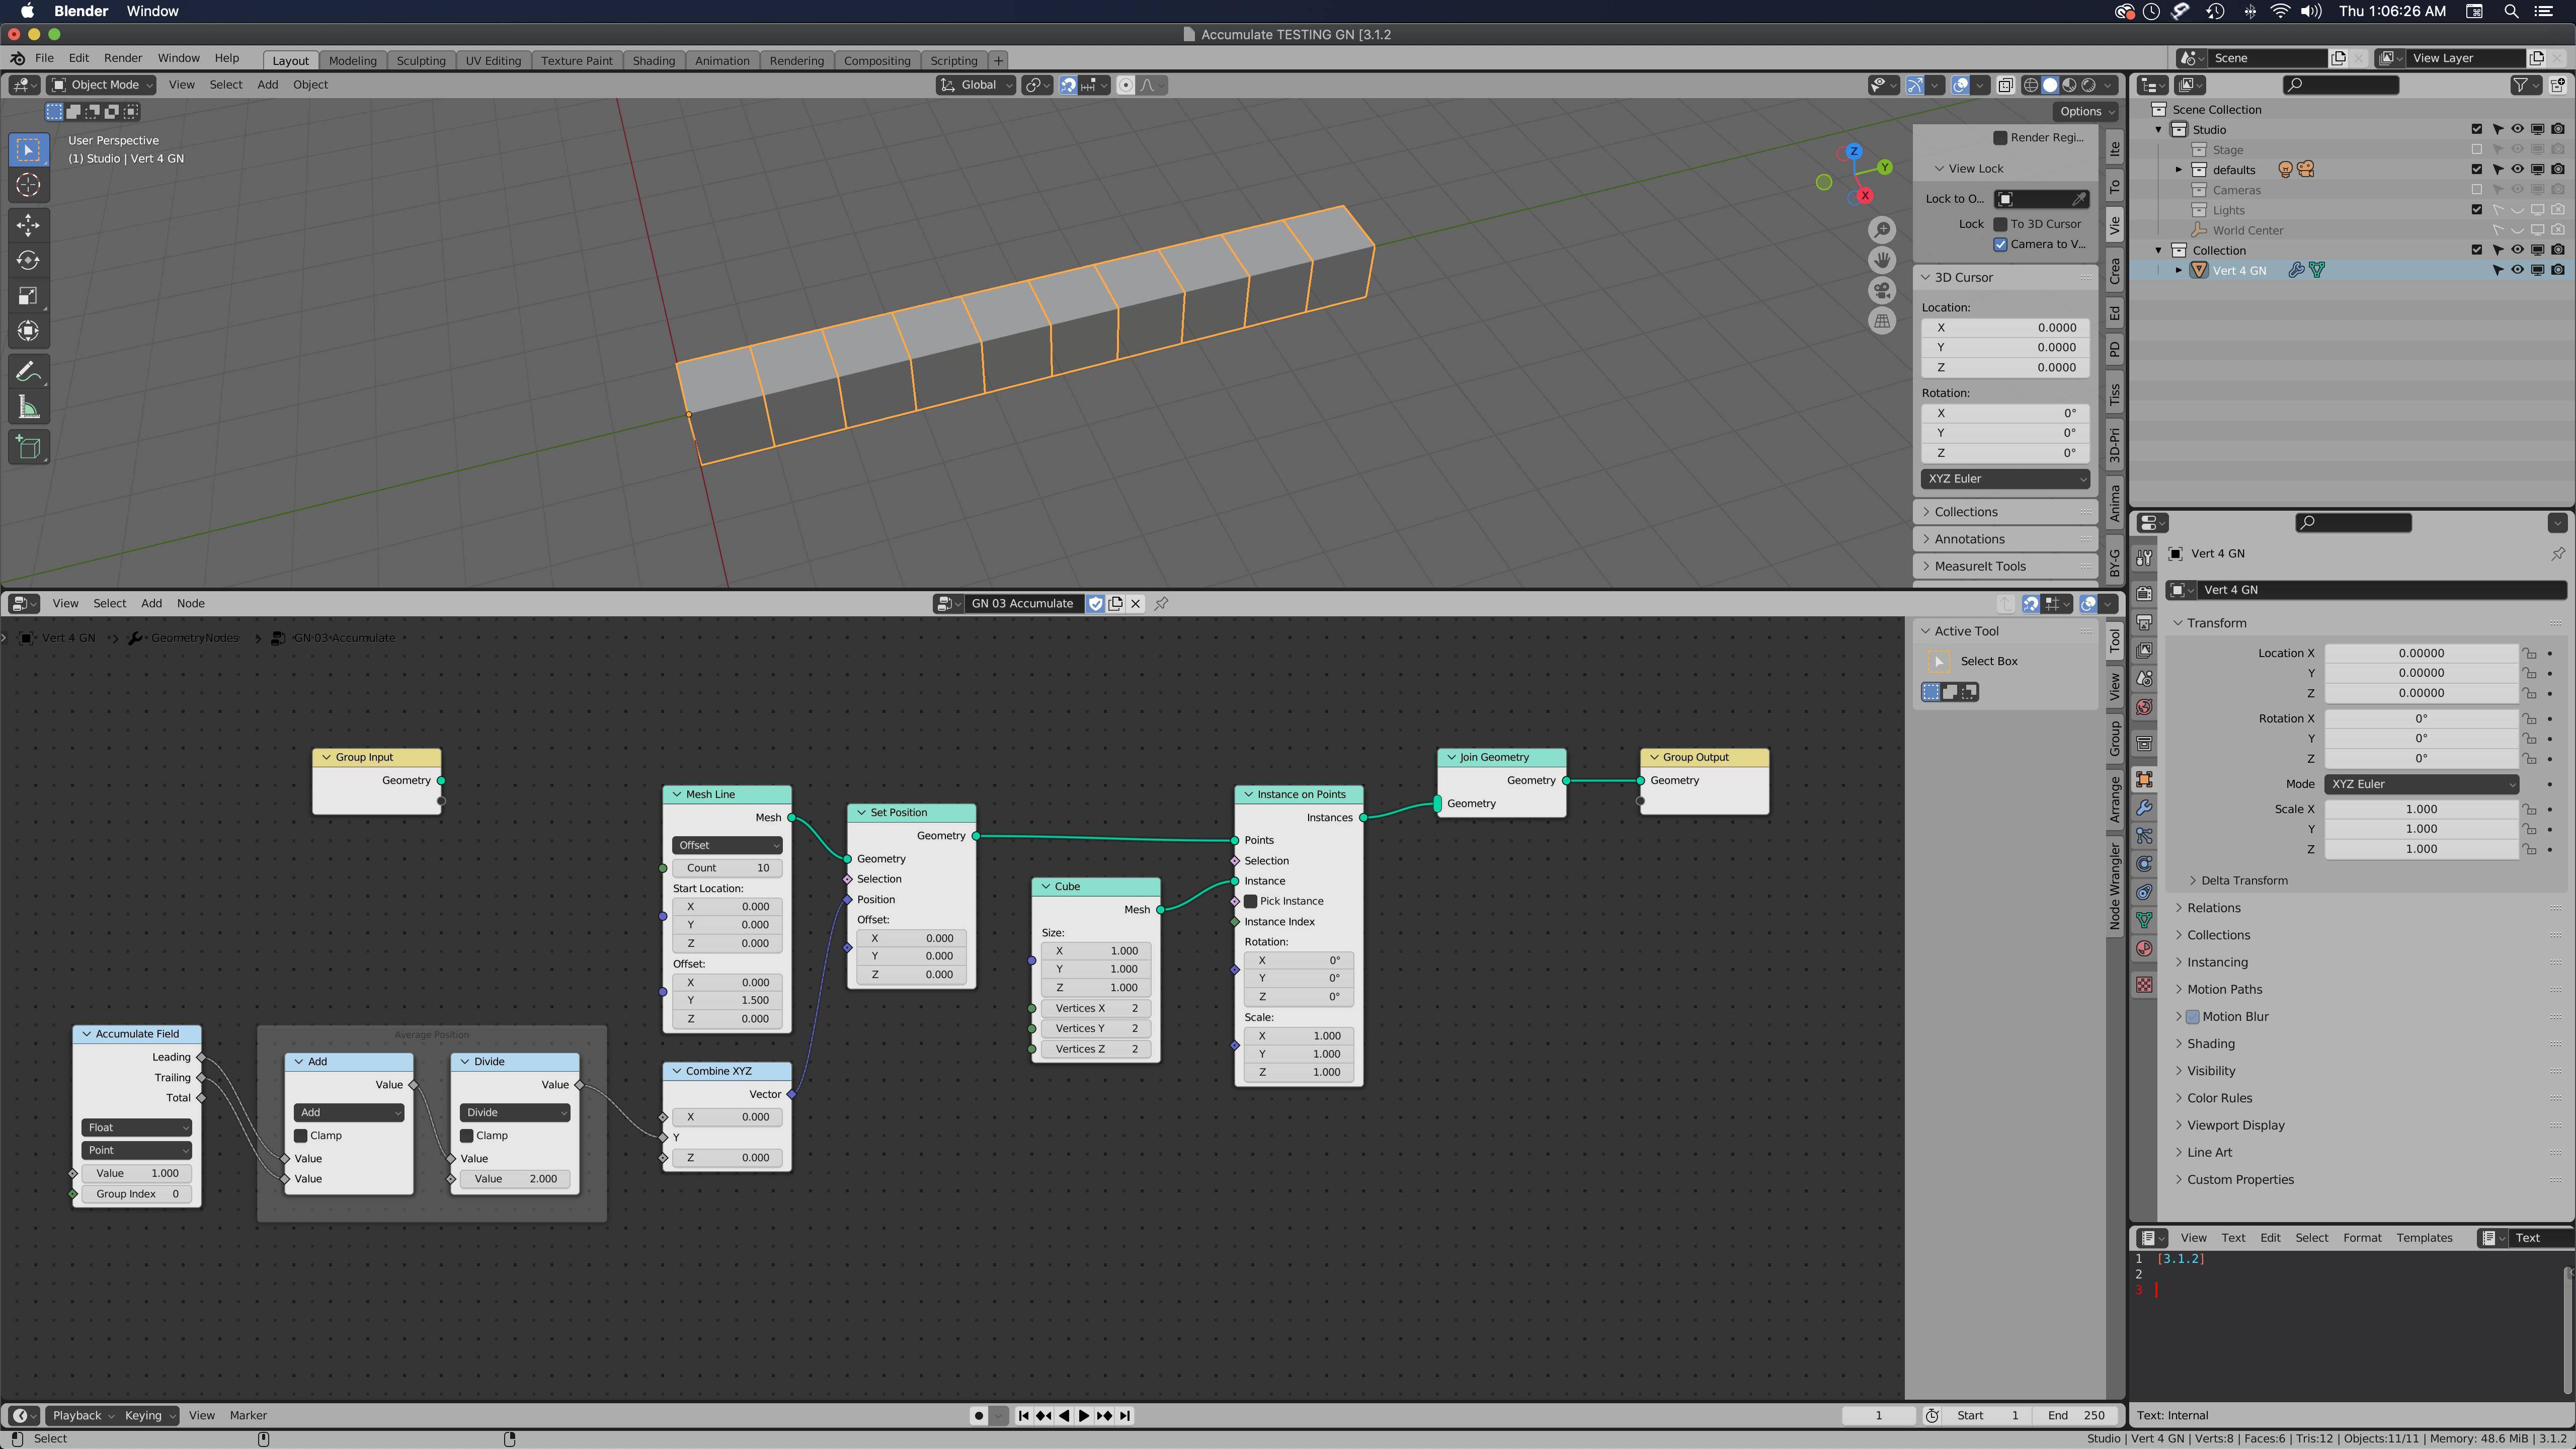The width and height of the screenshot is (2576, 1449).
Task: Check Clamp in the Add node
Action: (x=300, y=1135)
